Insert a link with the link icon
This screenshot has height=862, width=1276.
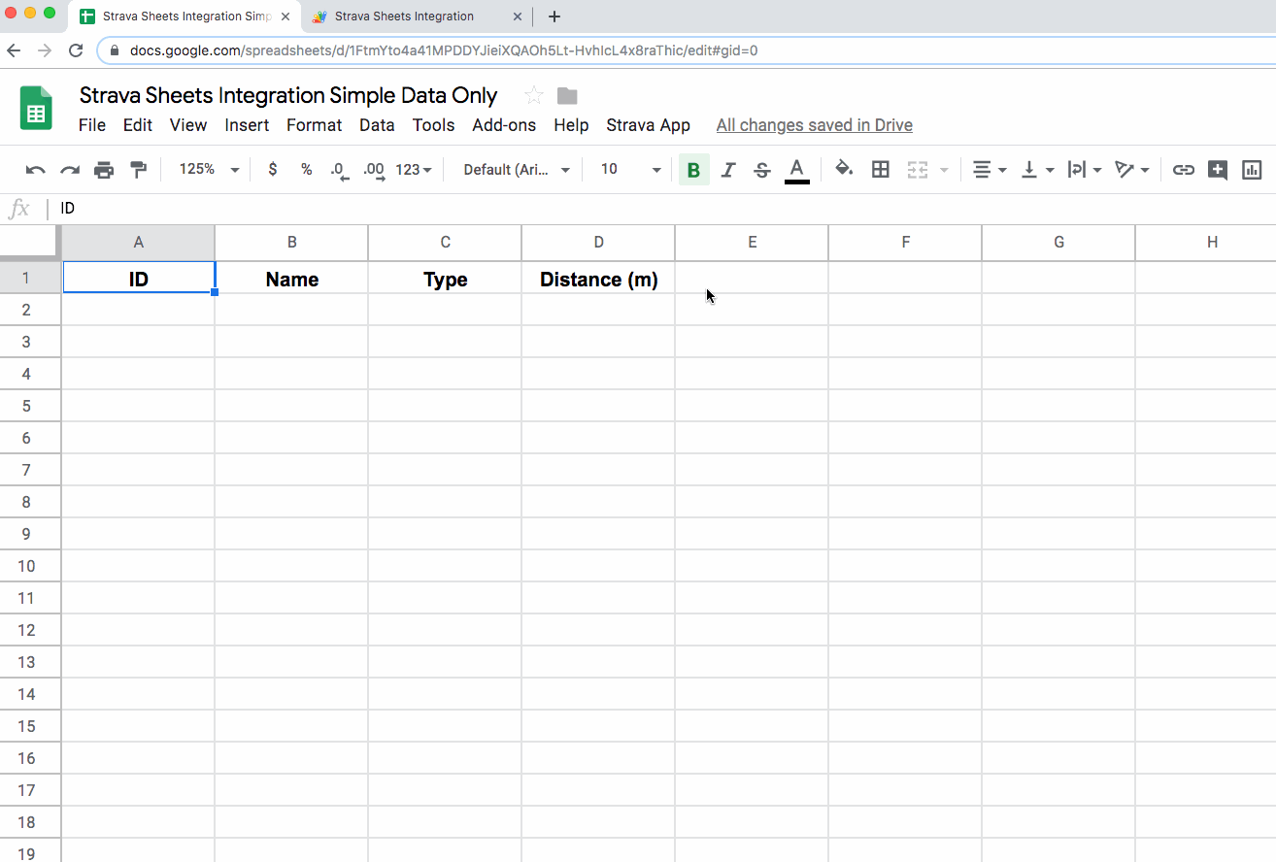1183,169
